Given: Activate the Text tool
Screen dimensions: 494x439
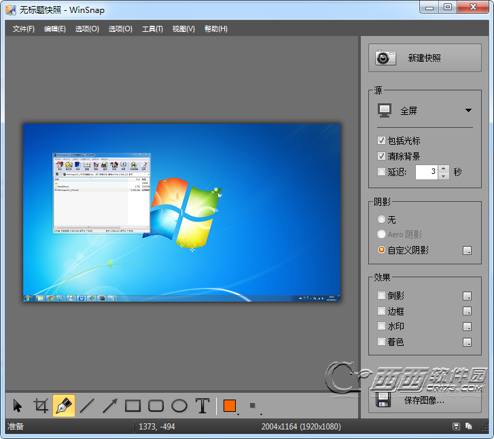Looking at the screenshot, I should click(x=202, y=406).
